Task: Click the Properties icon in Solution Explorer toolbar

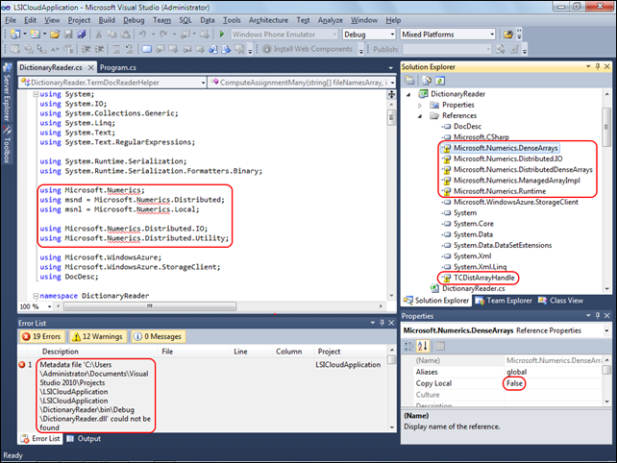Action: pos(409,81)
